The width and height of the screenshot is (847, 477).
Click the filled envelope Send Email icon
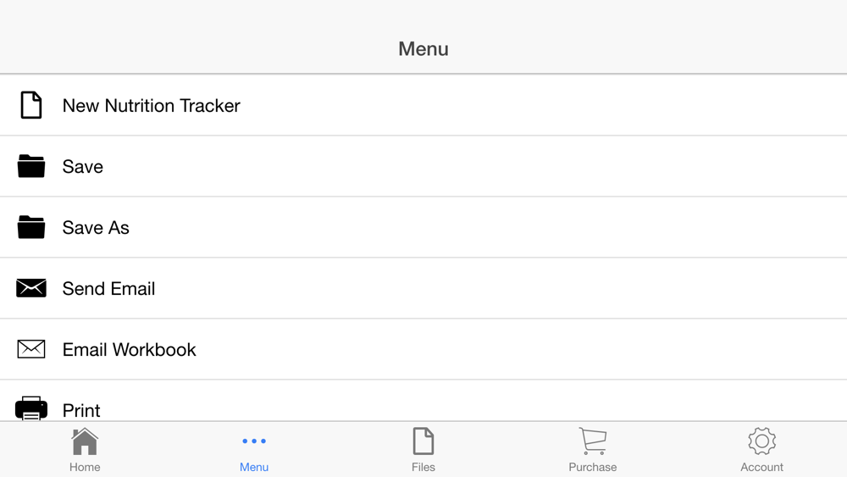pyautogui.click(x=31, y=288)
